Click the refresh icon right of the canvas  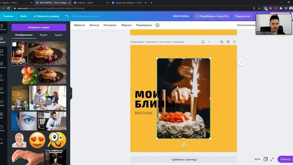(242, 62)
